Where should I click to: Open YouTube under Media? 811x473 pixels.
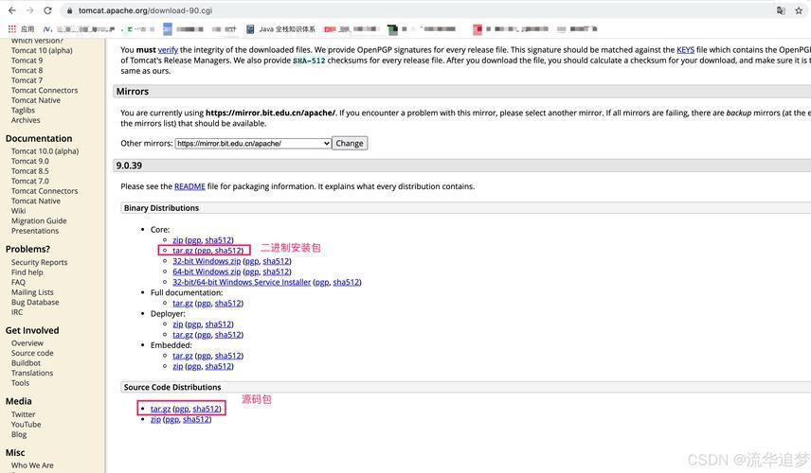[26, 424]
